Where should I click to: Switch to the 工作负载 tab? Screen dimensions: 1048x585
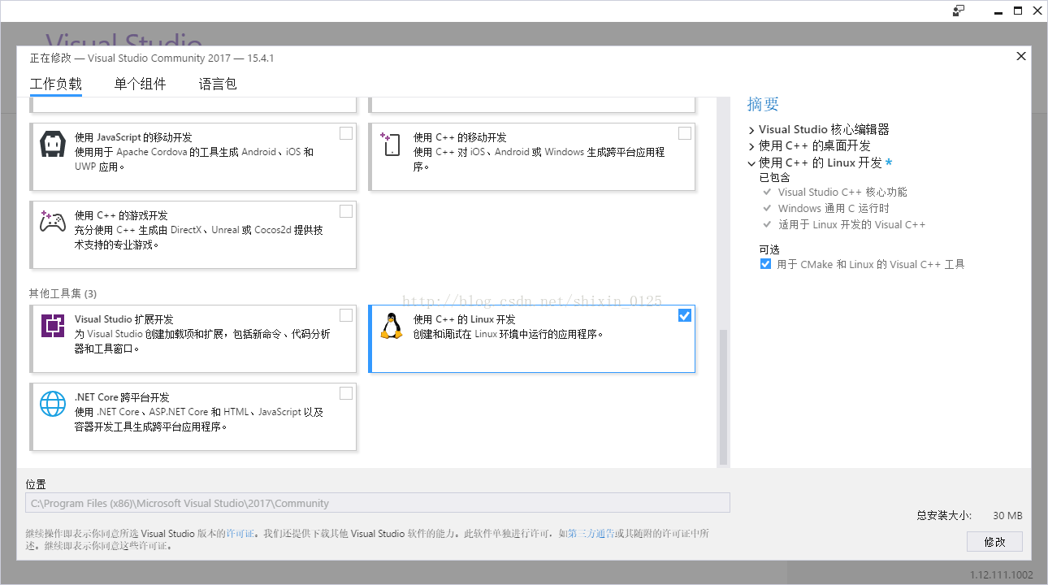point(56,84)
